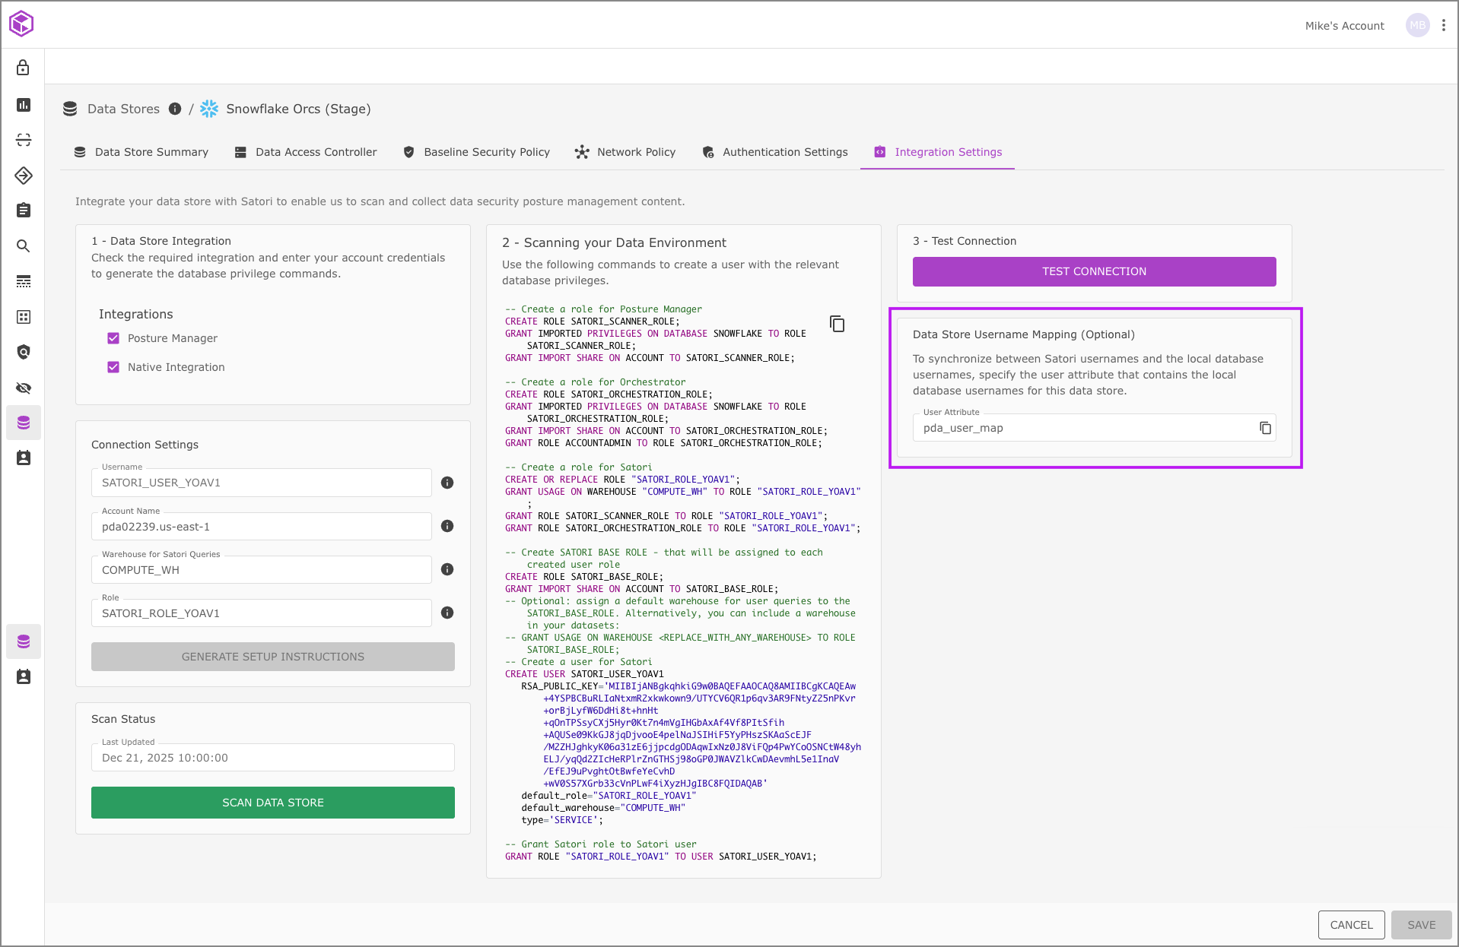Screen dimensions: 1459x947
Task: Click info icon beside Role field
Action: point(447,613)
